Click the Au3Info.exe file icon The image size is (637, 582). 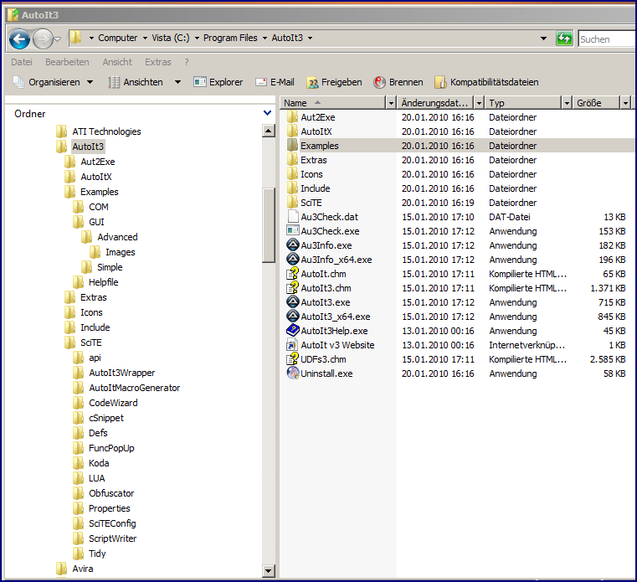[292, 245]
